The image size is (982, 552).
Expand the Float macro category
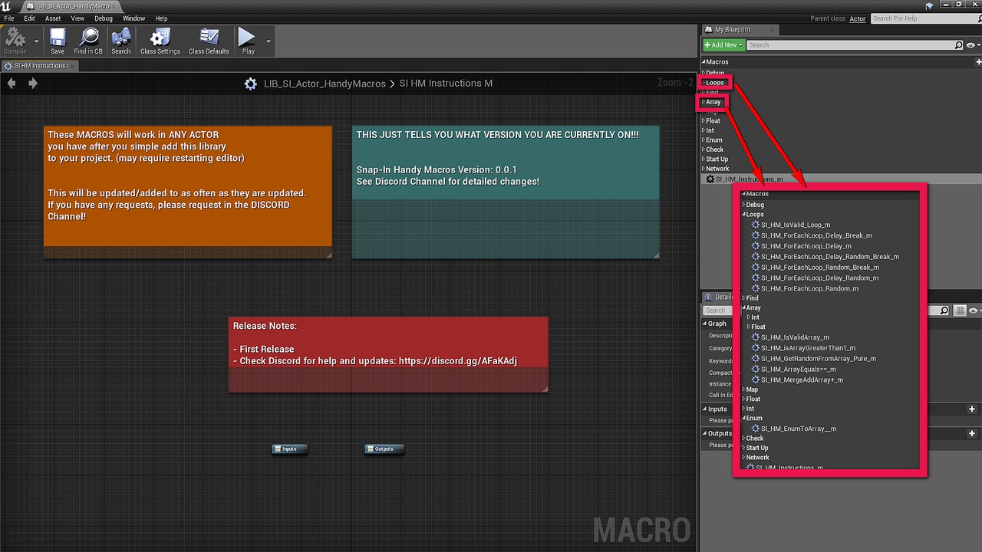tap(712, 120)
